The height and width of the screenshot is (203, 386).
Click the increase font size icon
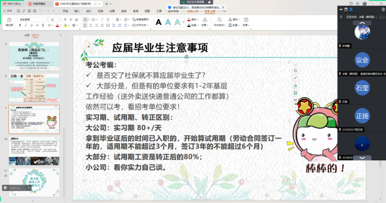tap(65, 20)
